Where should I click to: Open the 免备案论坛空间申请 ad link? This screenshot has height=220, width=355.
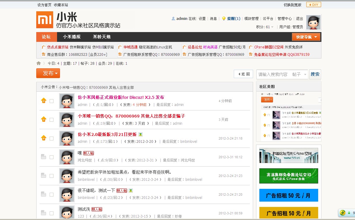(x=282, y=54)
